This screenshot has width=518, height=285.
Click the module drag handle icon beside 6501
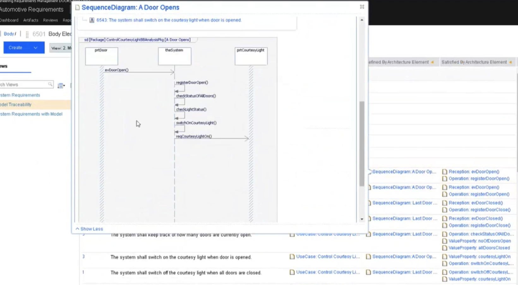click(27, 34)
